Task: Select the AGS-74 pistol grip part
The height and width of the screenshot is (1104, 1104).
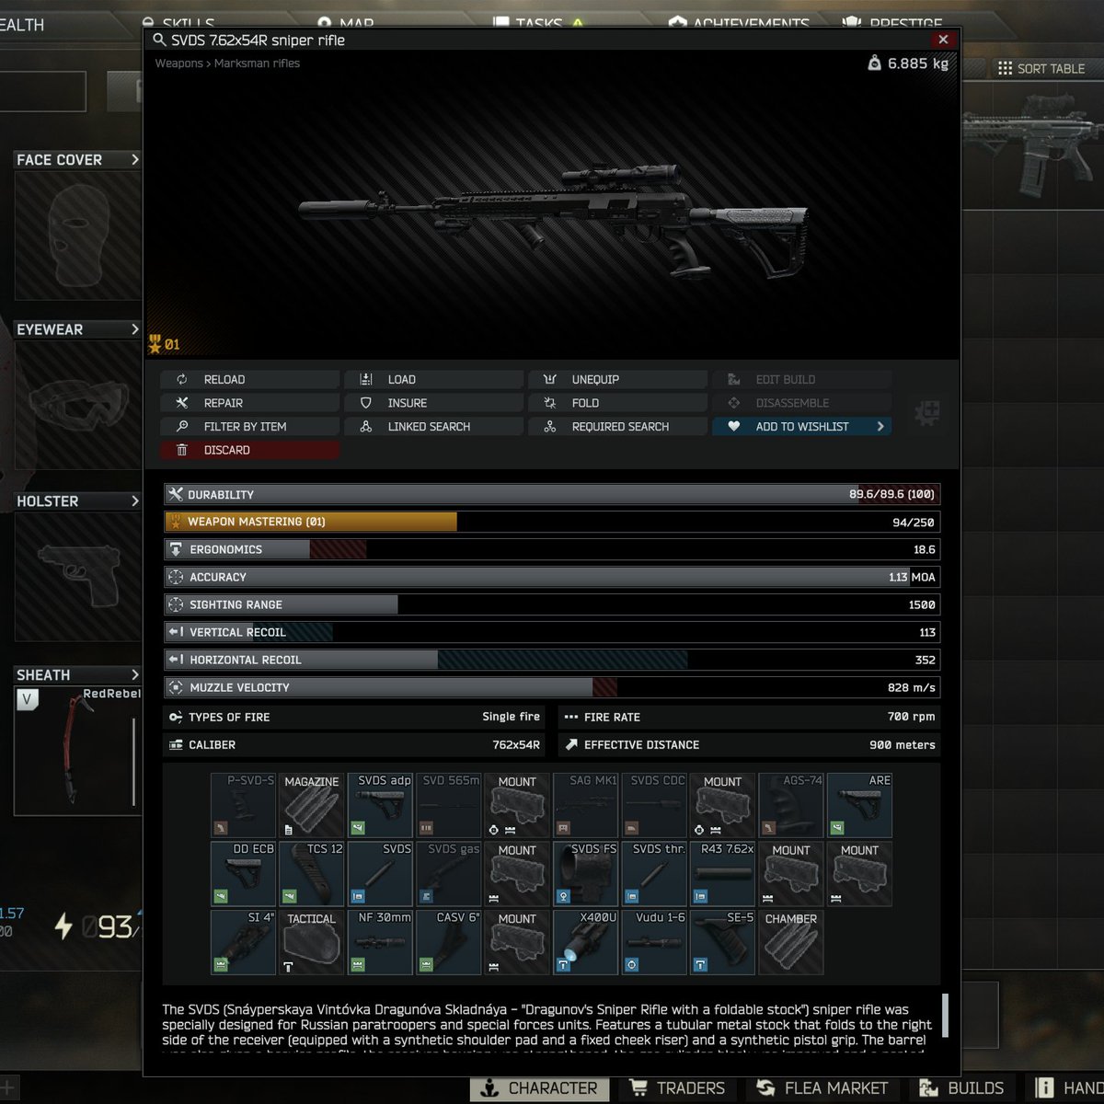Action: (791, 805)
